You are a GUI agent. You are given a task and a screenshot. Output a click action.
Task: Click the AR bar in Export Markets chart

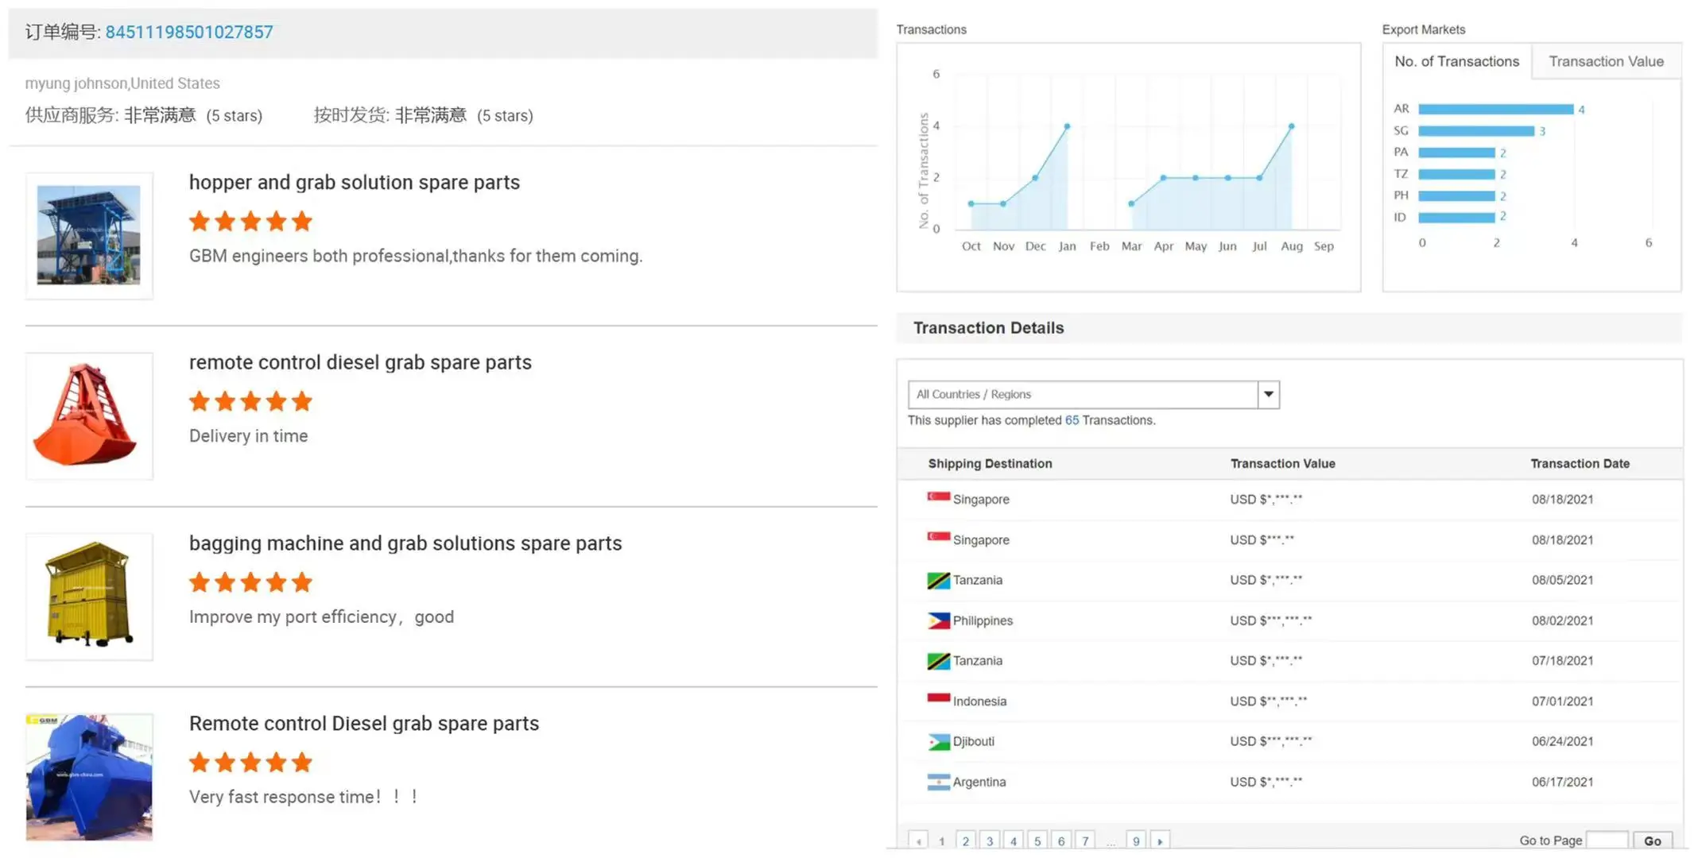point(1494,109)
